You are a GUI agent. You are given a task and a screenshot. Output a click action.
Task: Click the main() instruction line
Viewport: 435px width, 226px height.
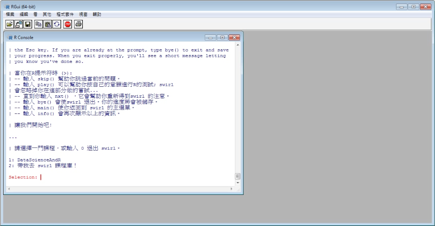(x=72, y=108)
